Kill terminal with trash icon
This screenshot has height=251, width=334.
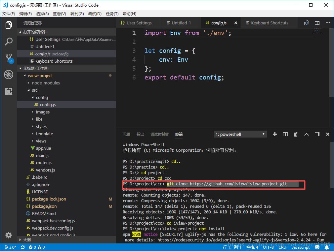pos(296,134)
